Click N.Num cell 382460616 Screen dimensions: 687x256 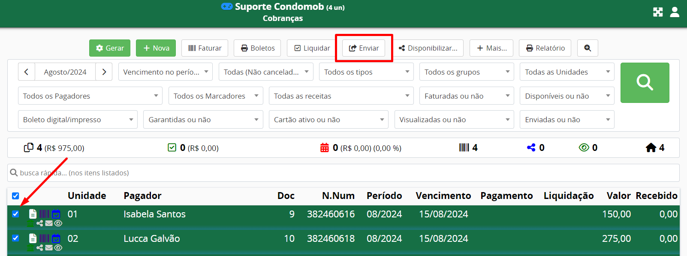(331, 214)
